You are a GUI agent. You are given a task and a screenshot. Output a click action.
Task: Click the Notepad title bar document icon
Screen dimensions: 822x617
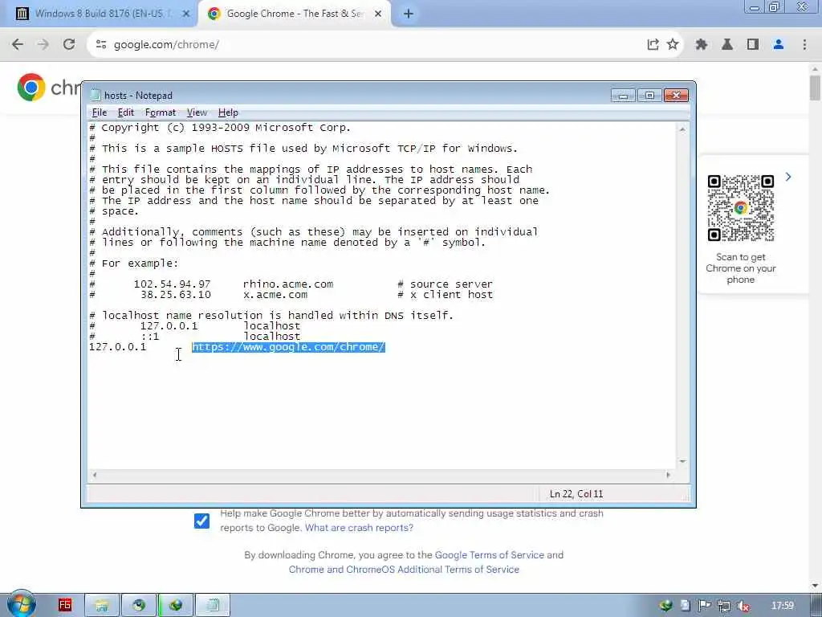(x=95, y=95)
